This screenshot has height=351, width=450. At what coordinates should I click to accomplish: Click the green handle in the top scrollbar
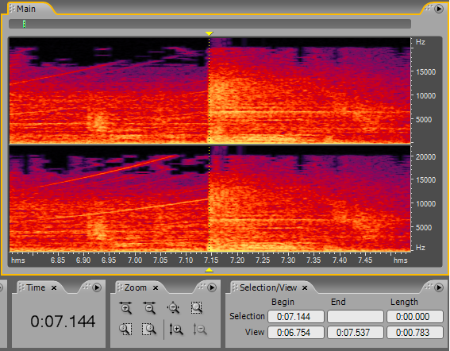pos(24,24)
